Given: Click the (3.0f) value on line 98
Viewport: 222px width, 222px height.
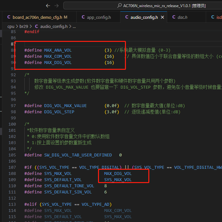Looking at the screenshot, I should (x=112, y=112).
